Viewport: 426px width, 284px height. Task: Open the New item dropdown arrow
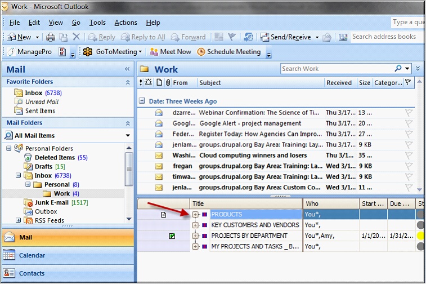click(x=37, y=37)
